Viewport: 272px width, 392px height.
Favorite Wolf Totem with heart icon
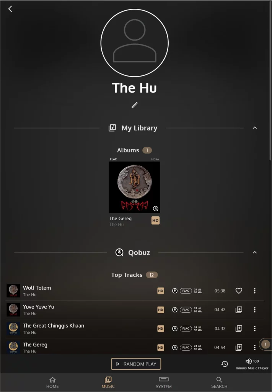click(239, 291)
